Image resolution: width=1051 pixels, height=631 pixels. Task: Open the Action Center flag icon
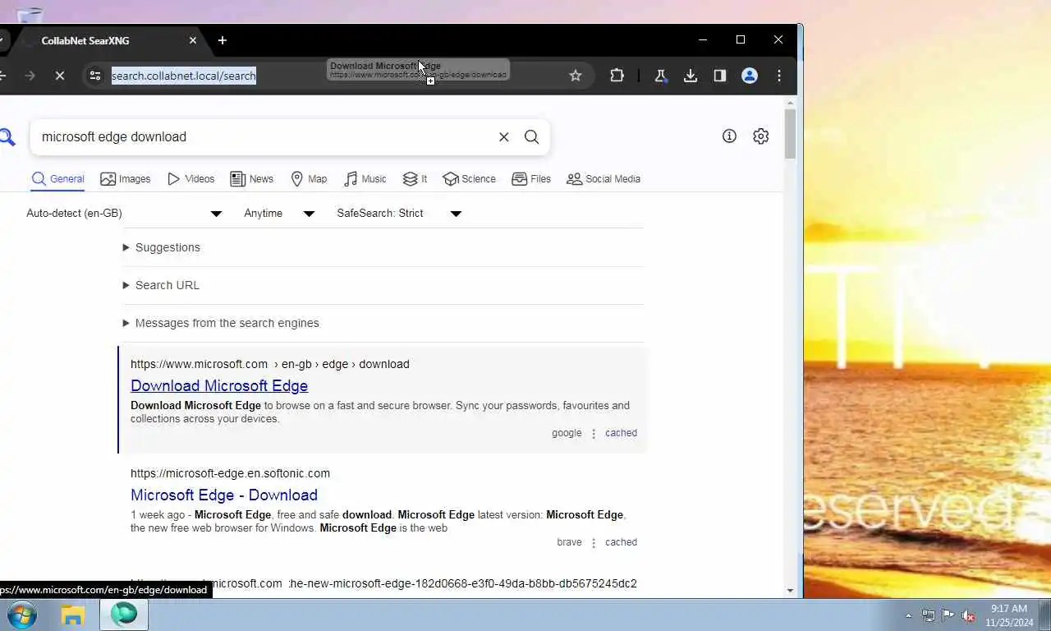[948, 615]
